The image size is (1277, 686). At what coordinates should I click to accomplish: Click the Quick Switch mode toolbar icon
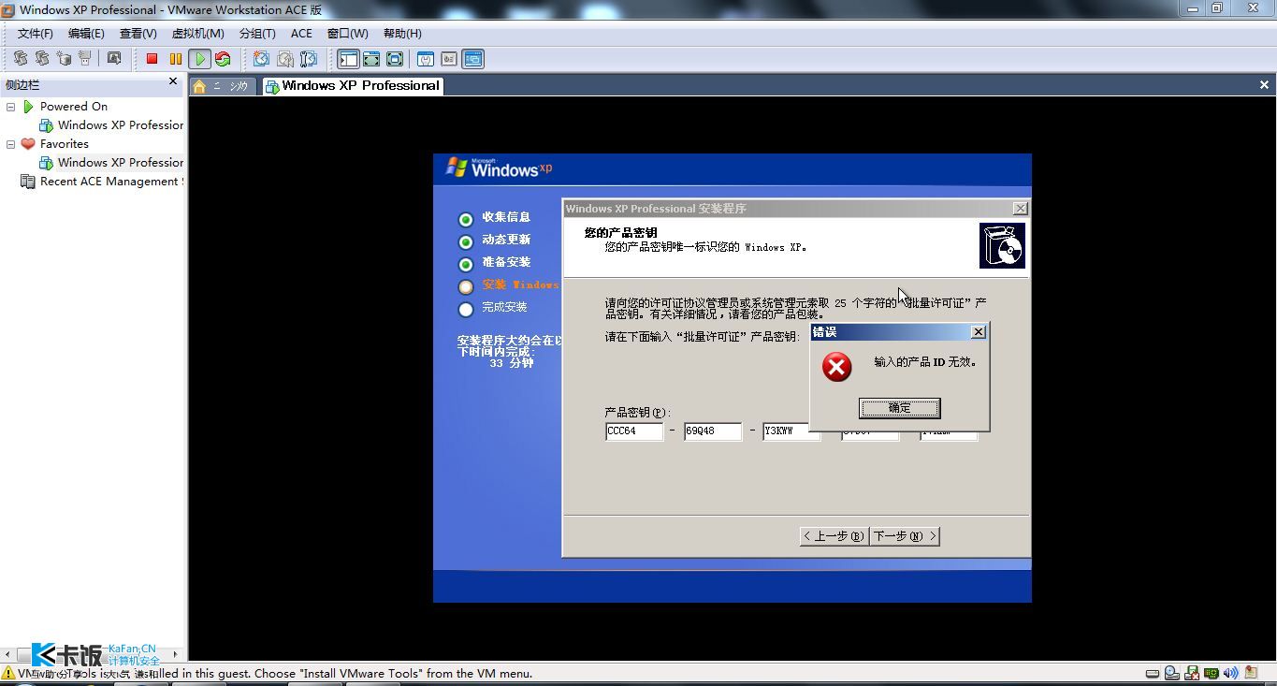coord(371,59)
